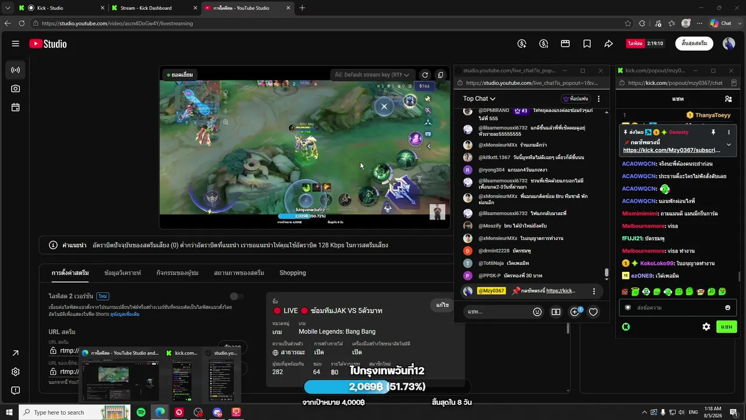Open a new browser tab

tap(302, 8)
